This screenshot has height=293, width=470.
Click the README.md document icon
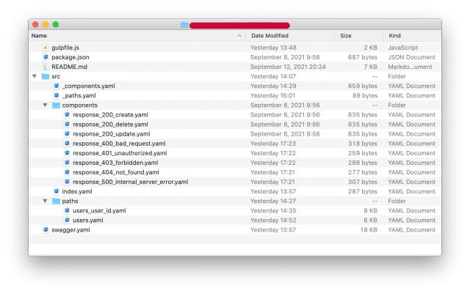click(45, 67)
